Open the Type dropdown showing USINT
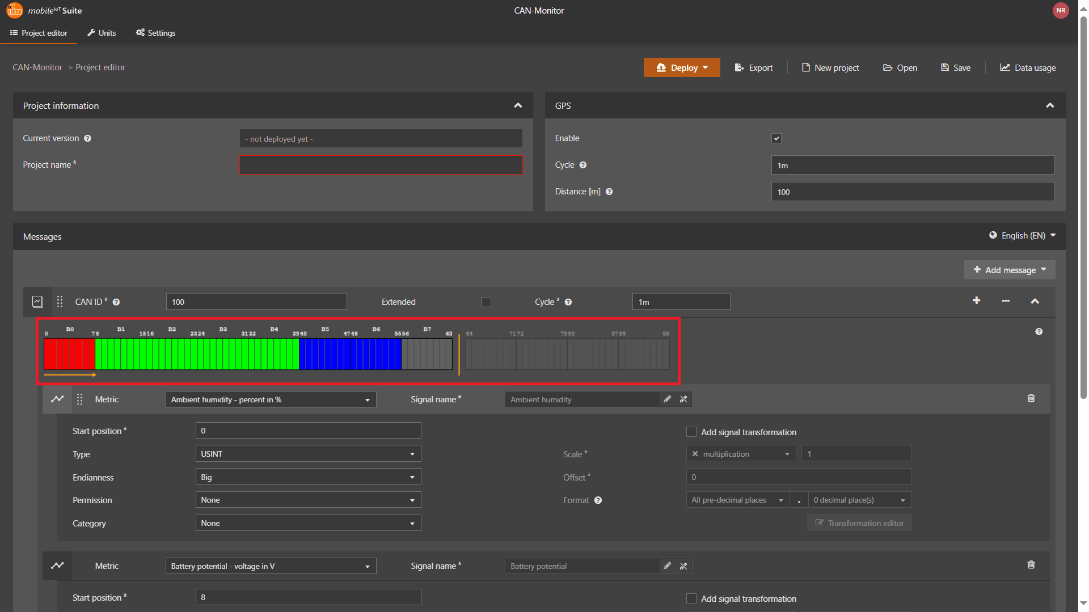This screenshot has width=1089, height=612. (x=308, y=454)
